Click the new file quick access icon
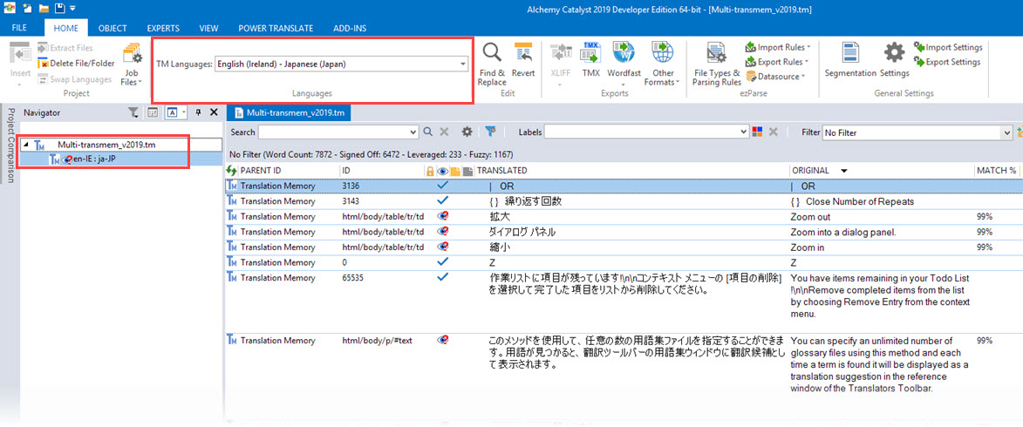The height and width of the screenshot is (427, 1023). tap(27, 9)
